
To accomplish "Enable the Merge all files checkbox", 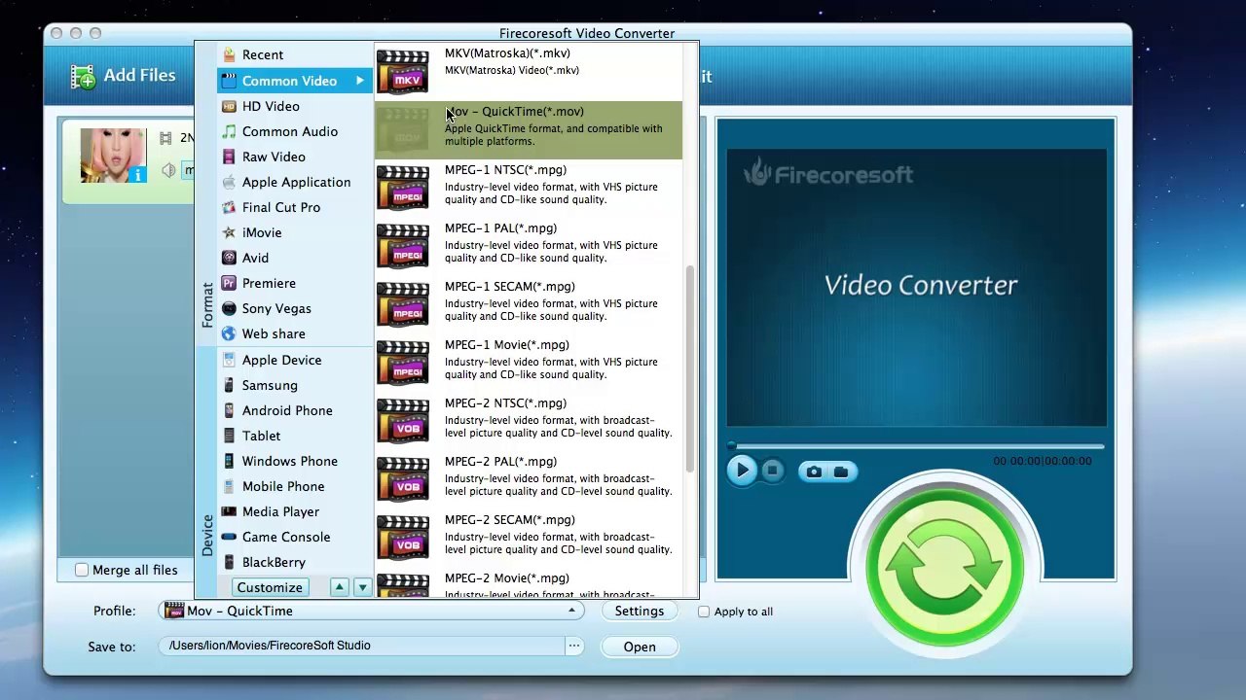I will pos(82,570).
